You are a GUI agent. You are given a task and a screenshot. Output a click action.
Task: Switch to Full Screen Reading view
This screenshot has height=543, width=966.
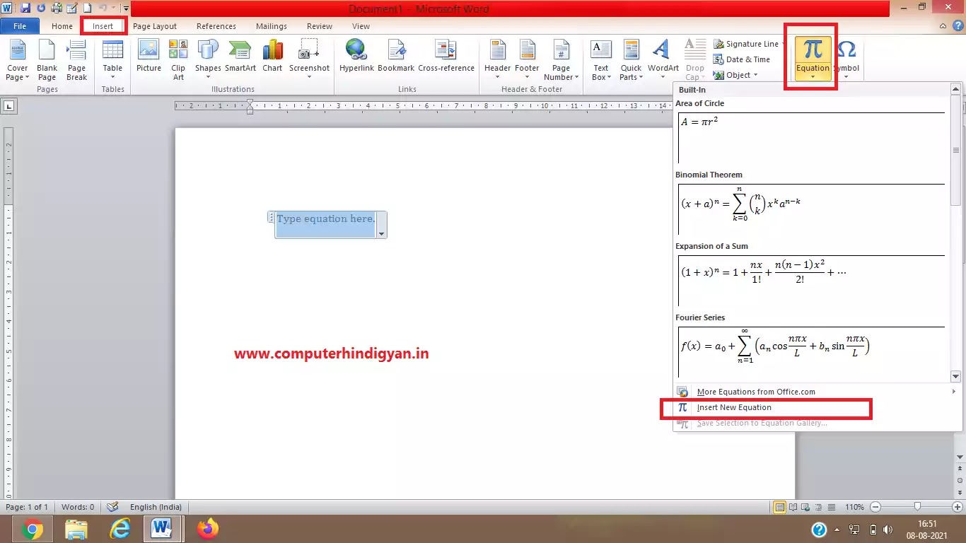click(792, 507)
